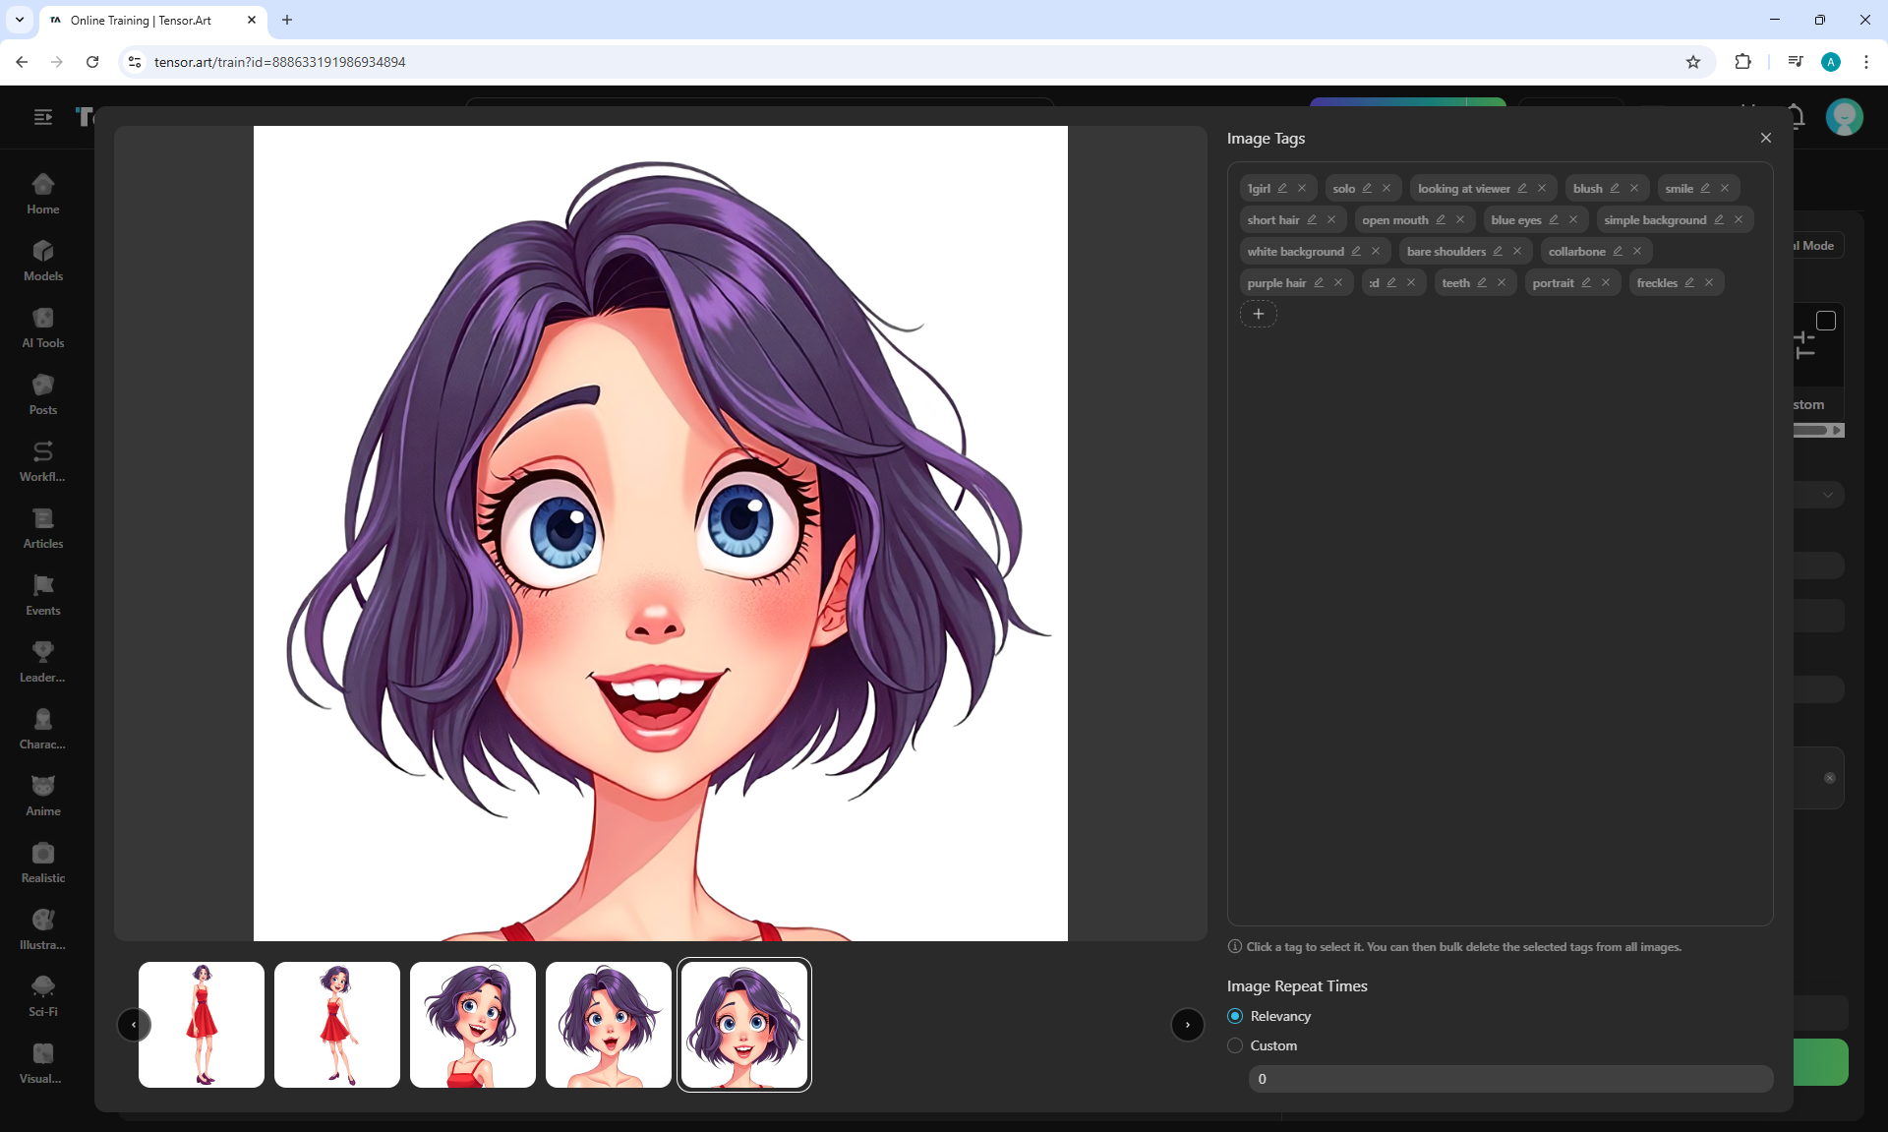The height and width of the screenshot is (1132, 1888).
Task: Select the Relevancy radio option
Action: [1235, 1017]
